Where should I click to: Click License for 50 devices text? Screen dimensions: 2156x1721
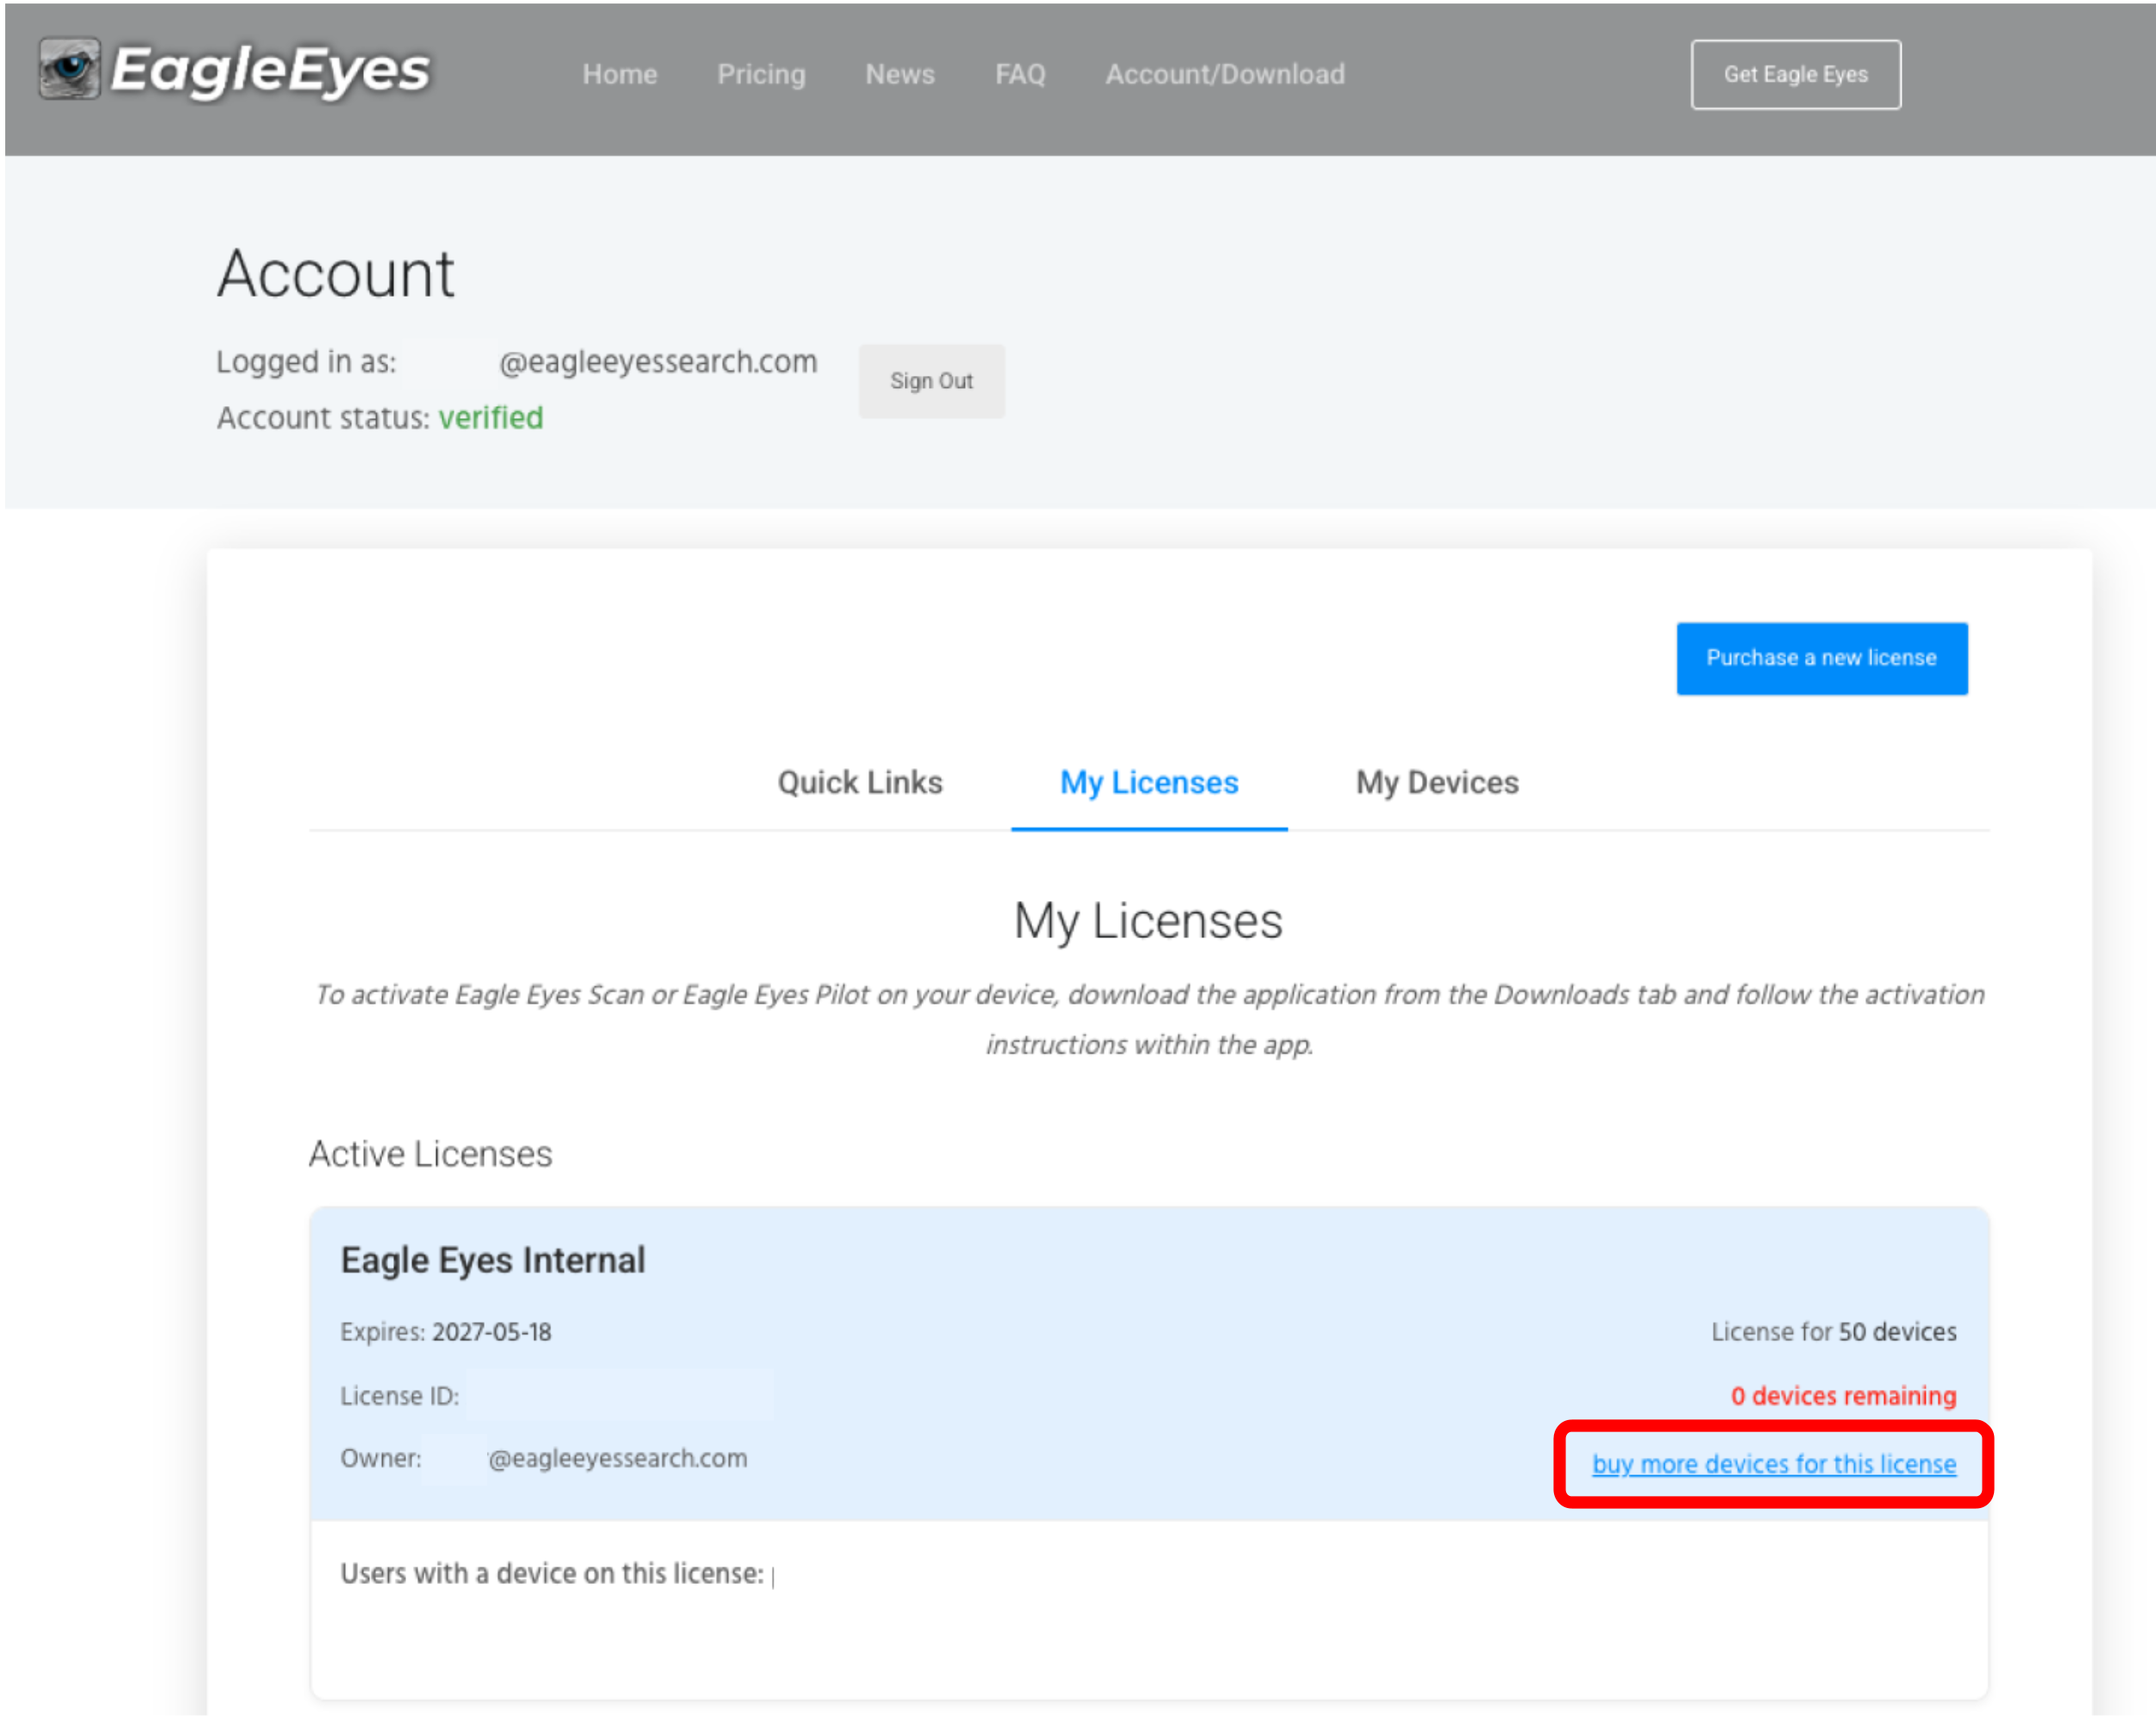click(x=1833, y=1332)
